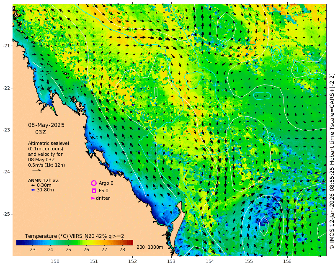The image size is (335, 268).
Task: Click the '0.5m/s (1kt 12h)' scale text
Action: tap(46, 165)
